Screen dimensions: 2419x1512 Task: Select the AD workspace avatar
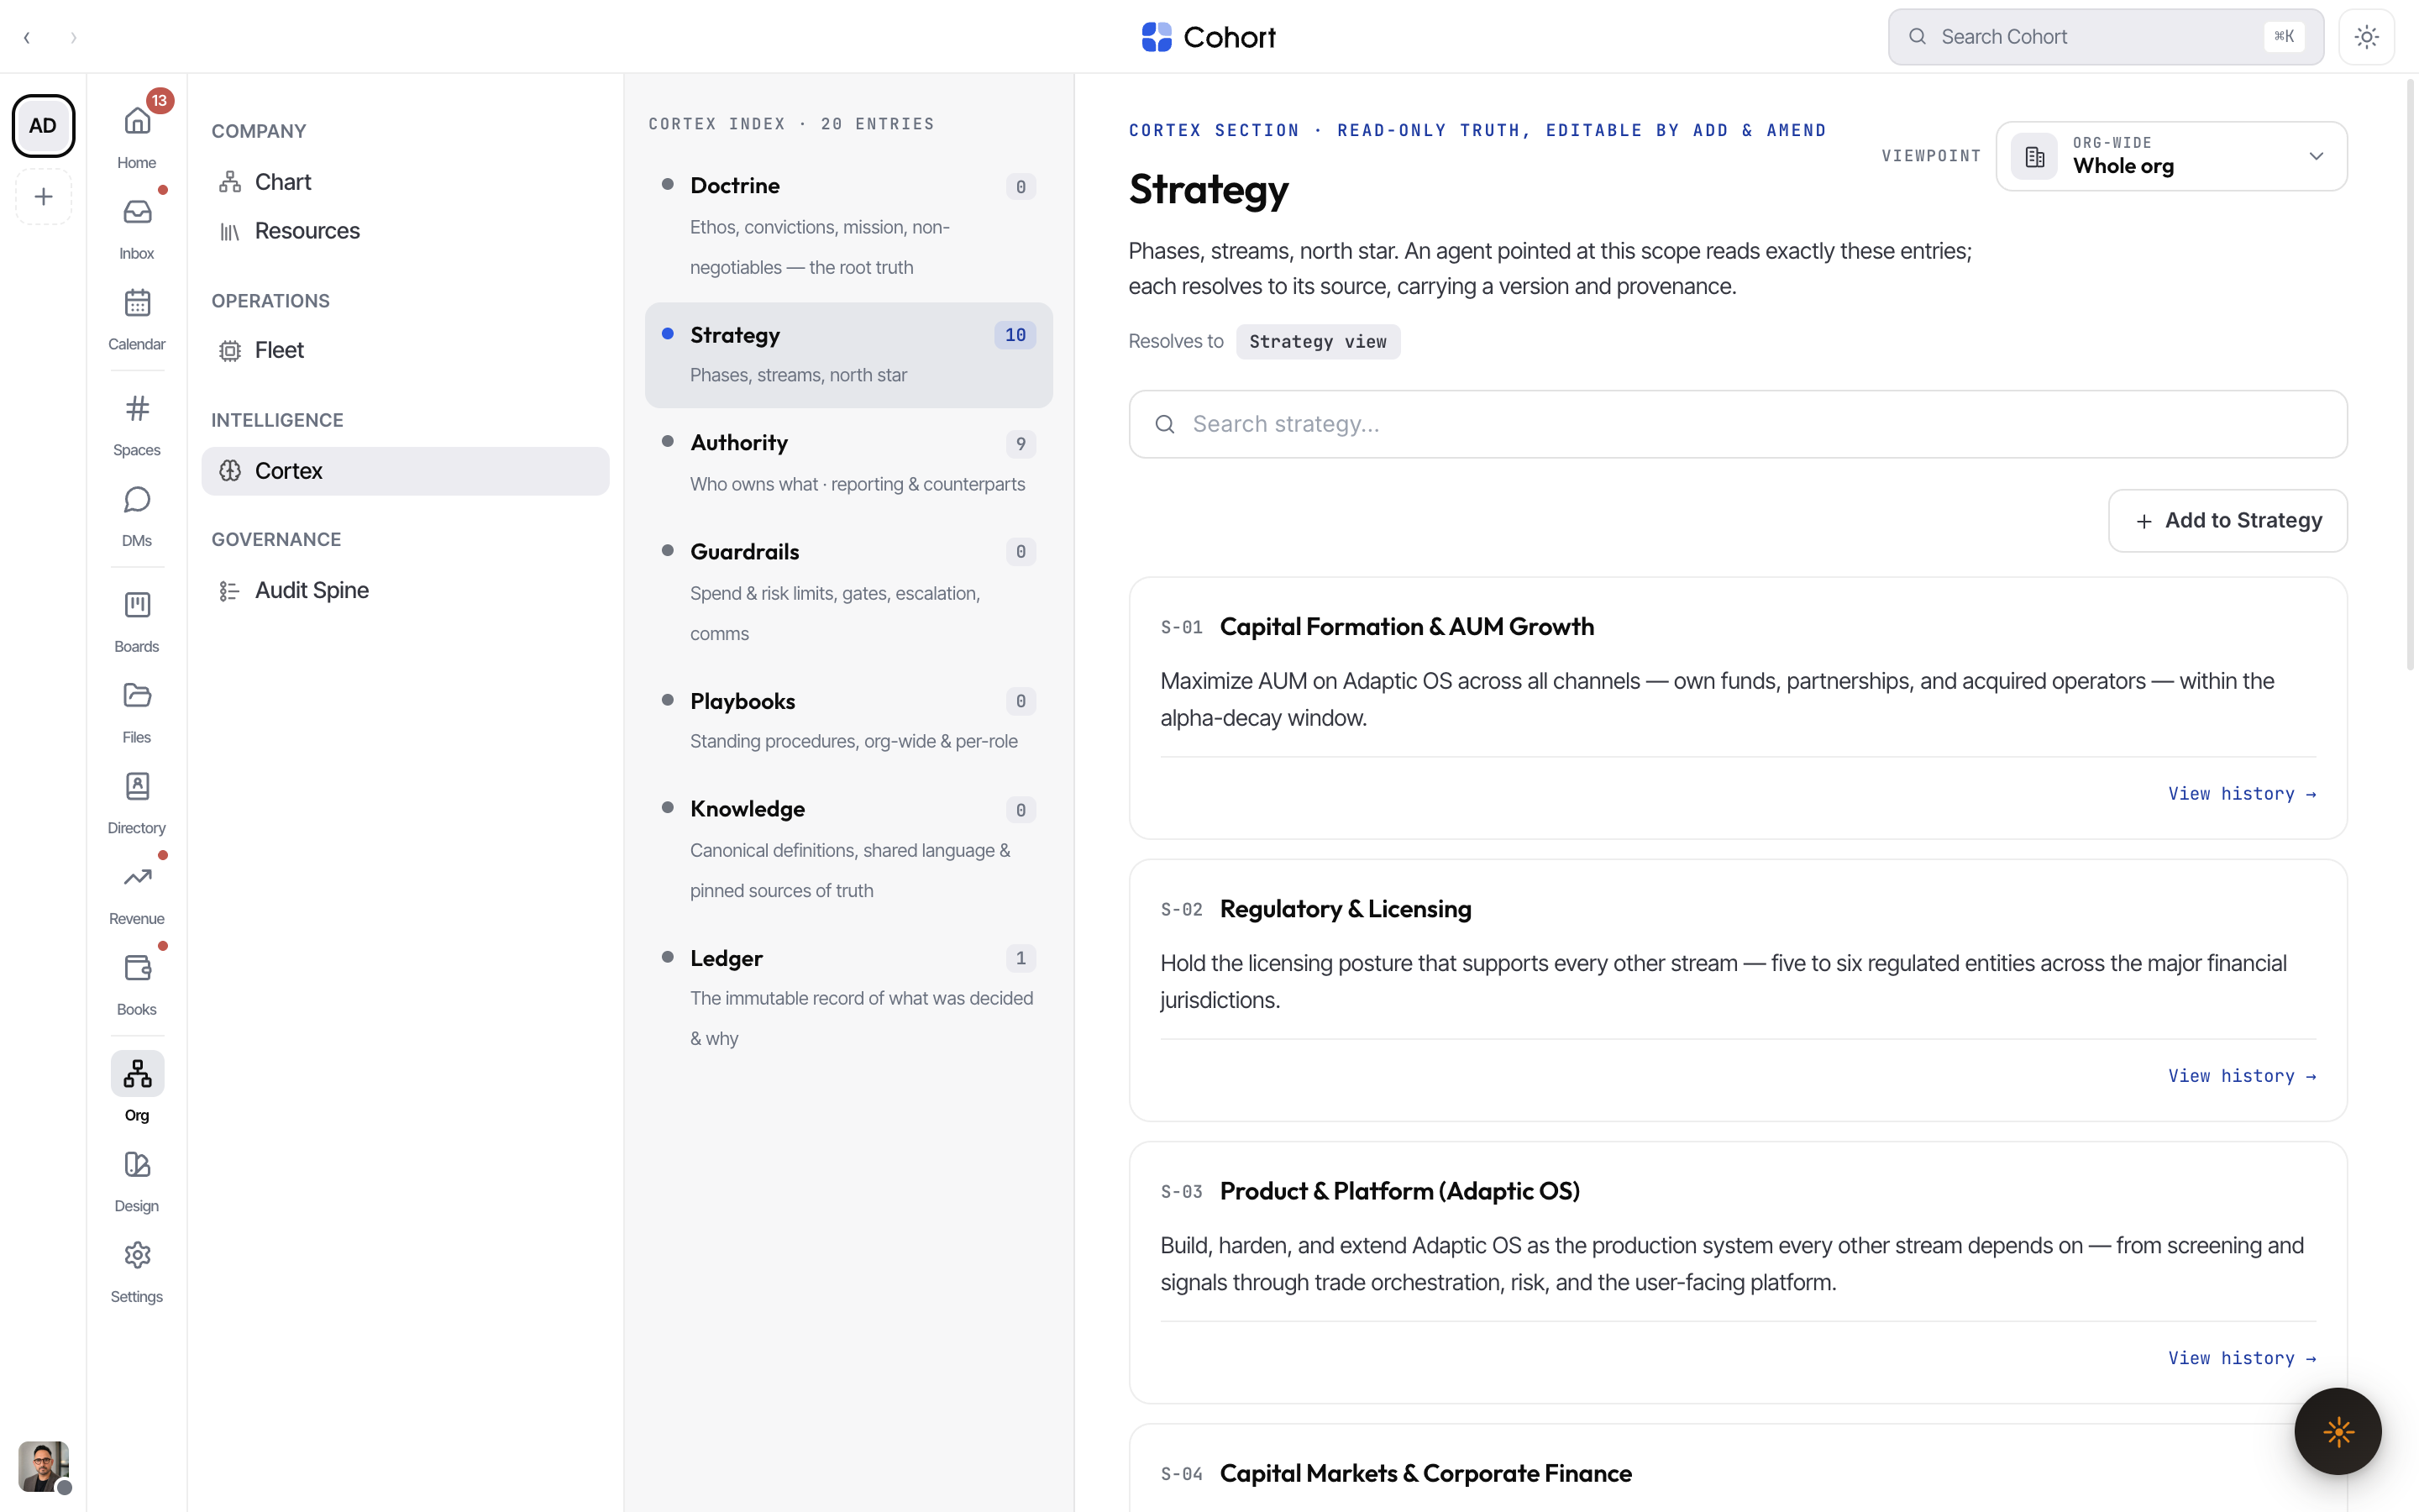tap(43, 126)
